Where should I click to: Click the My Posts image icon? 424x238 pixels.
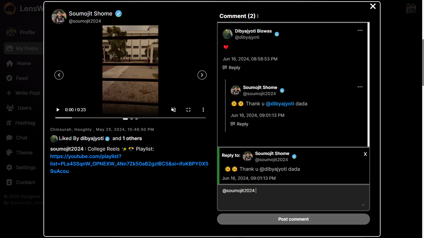point(9,48)
